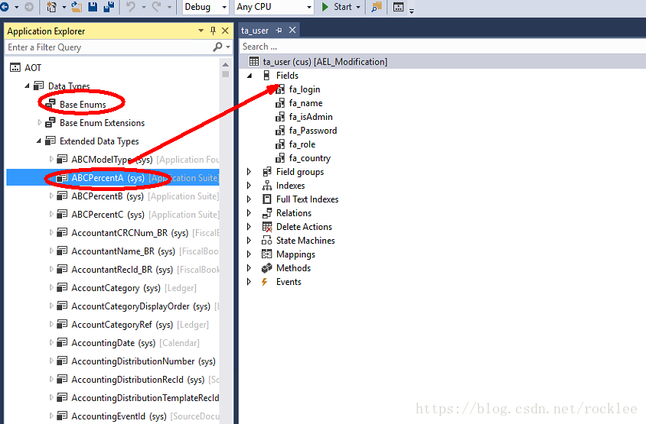Click the Save All toolbar icon
646x424 pixels.
click(x=109, y=7)
